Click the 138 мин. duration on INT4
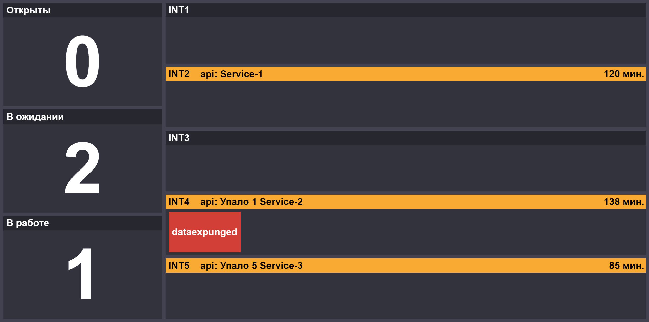 (x=624, y=202)
